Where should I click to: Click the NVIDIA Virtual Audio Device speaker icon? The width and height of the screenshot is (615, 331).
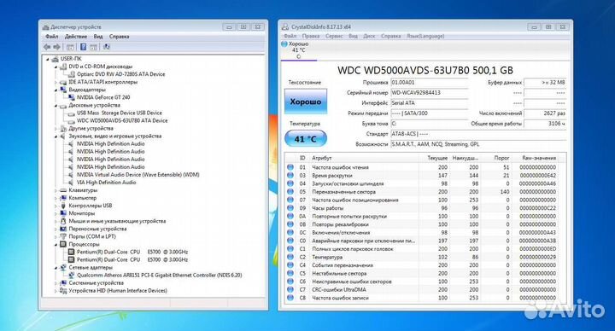(x=72, y=175)
